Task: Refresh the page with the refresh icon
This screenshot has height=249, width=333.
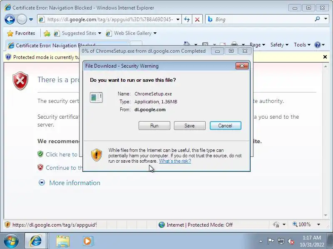Action: pyautogui.click(x=187, y=20)
